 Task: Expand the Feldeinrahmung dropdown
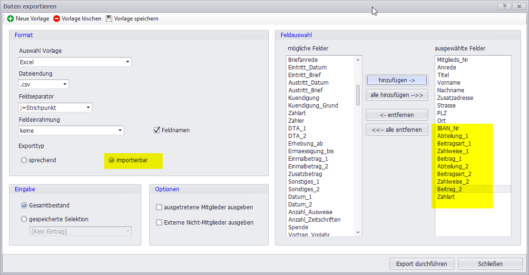pos(120,130)
